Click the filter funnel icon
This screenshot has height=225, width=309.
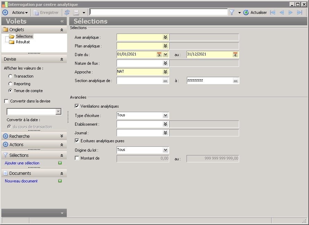(x=232, y=12)
